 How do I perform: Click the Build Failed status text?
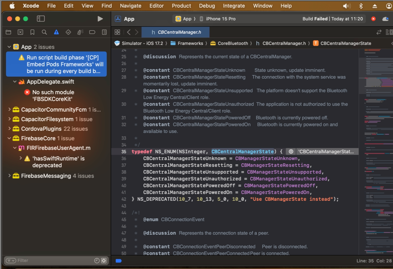click(x=315, y=19)
